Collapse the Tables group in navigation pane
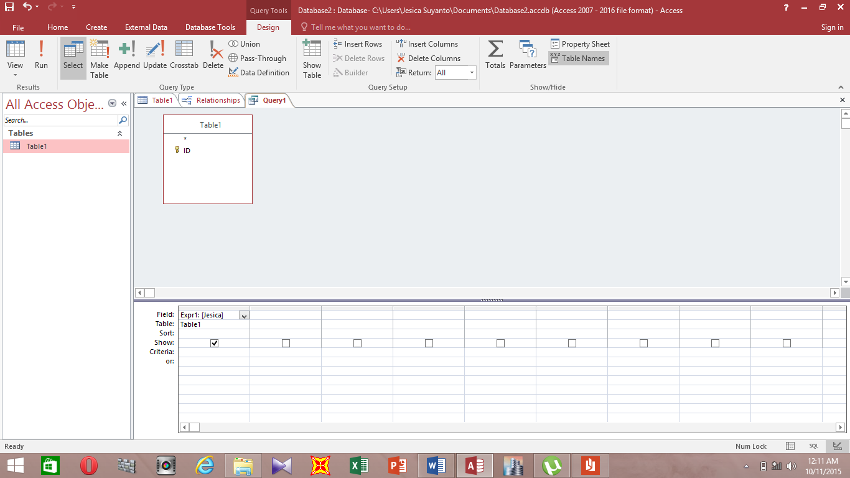Viewport: 850px width, 478px height. [x=120, y=133]
